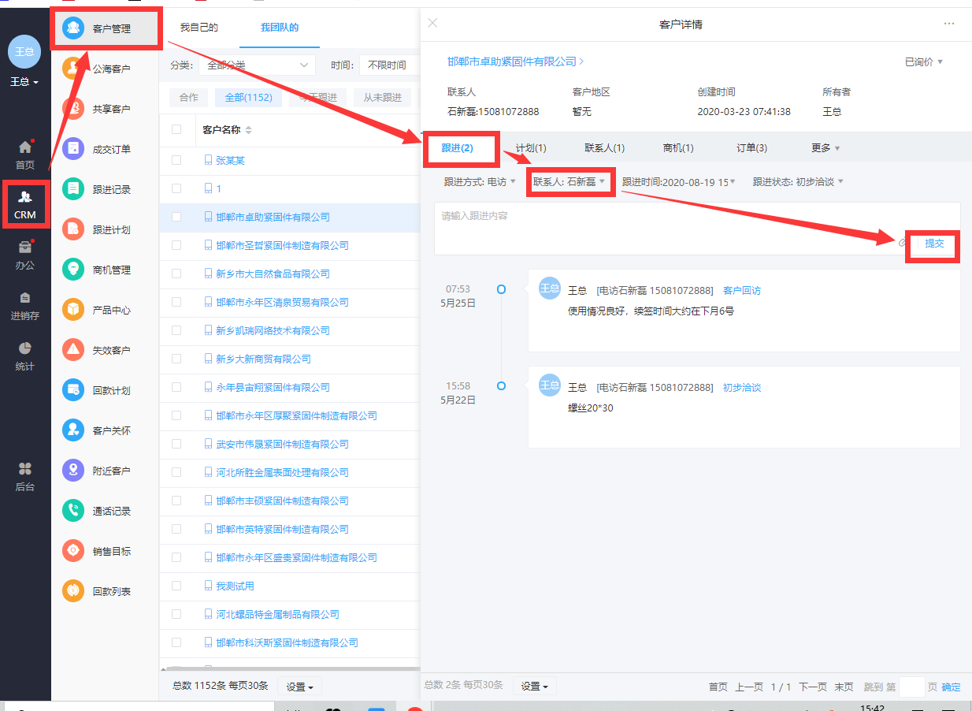Check the box for 邯郸市卓助紧固件有限公司
Screen dimensions: 972x711
coord(176,217)
